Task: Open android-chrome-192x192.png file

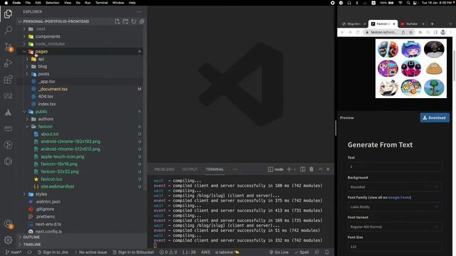Action: 71,142
